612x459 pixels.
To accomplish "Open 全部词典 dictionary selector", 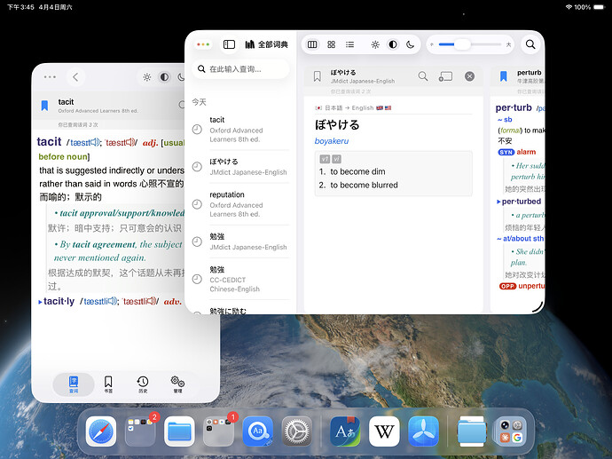I will coord(266,44).
